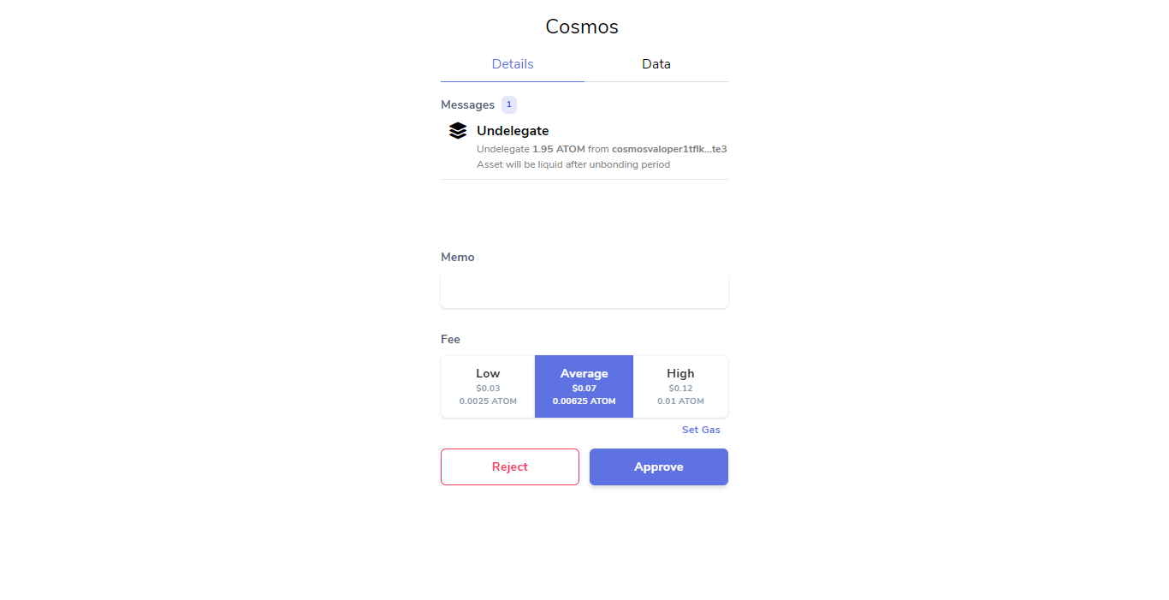Click the 1.95 ATOM amount text
1169x600 pixels.
tap(559, 149)
